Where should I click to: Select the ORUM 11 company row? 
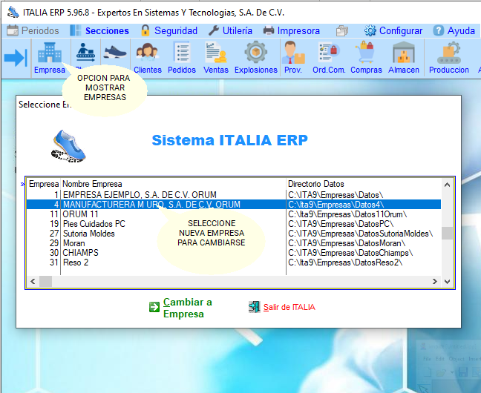point(234,214)
